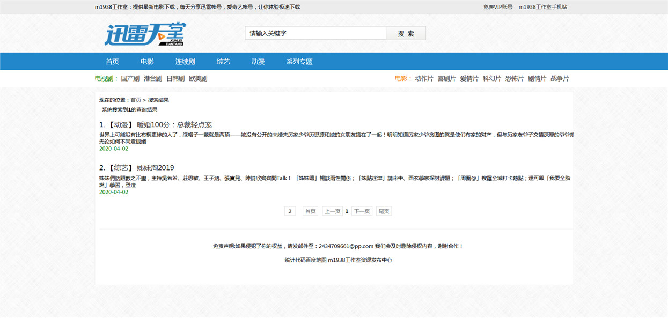Click the 2020-04-02 date under 暖婚100分
This screenshot has width=668, height=318.
pos(114,149)
